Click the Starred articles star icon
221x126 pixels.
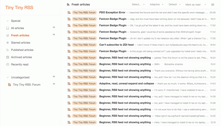point(8,43)
